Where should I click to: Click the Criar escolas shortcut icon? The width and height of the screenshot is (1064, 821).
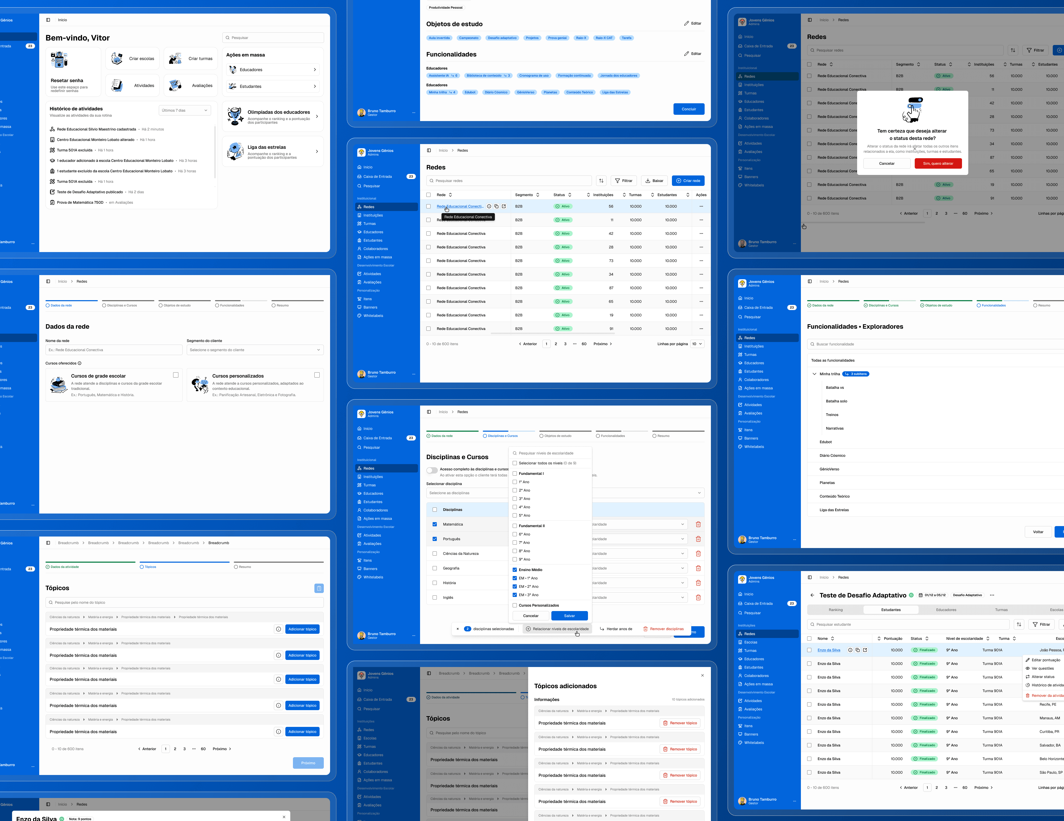117,58
